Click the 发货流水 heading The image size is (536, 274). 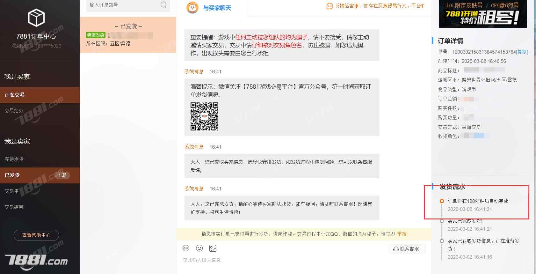tap(452, 187)
